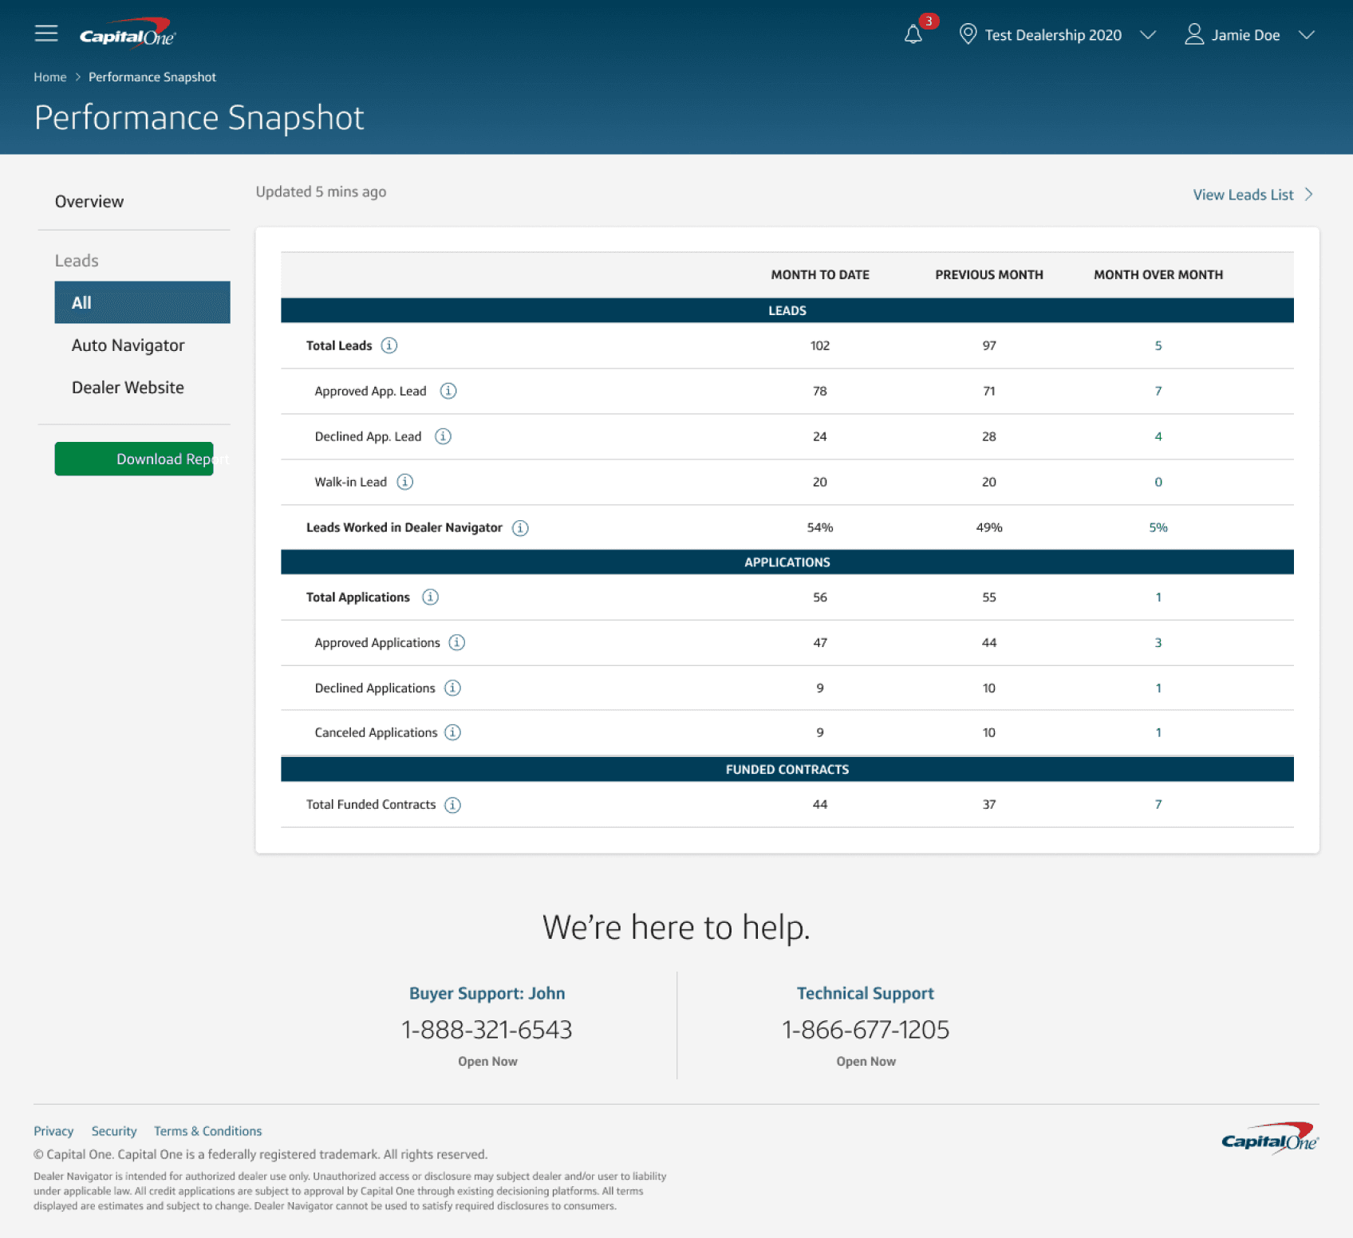1353x1238 pixels.
Task: Click the user profile avatar icon
Action: [1193, 34]
